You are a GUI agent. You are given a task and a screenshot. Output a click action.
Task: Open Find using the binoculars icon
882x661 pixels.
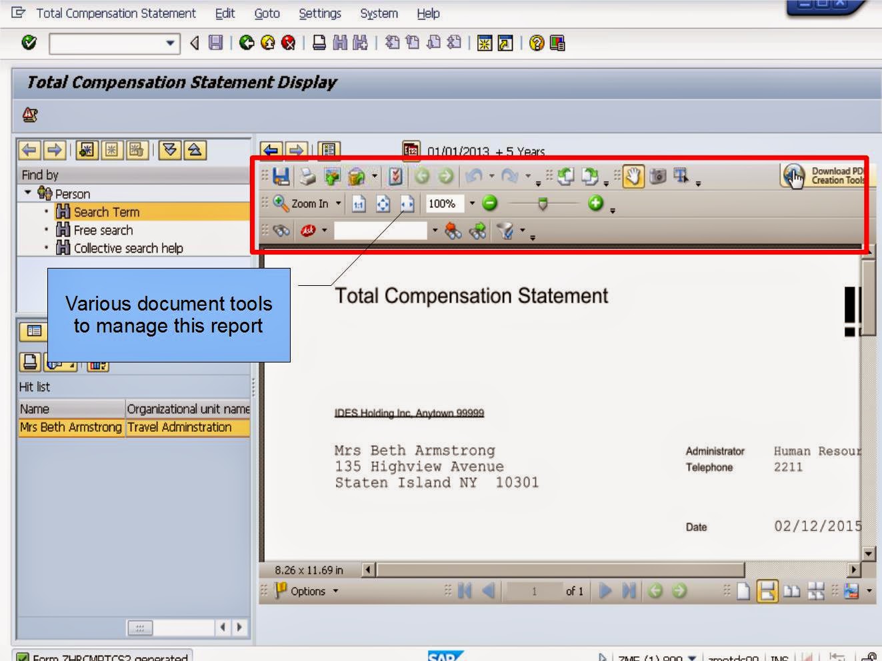(280, 229)
